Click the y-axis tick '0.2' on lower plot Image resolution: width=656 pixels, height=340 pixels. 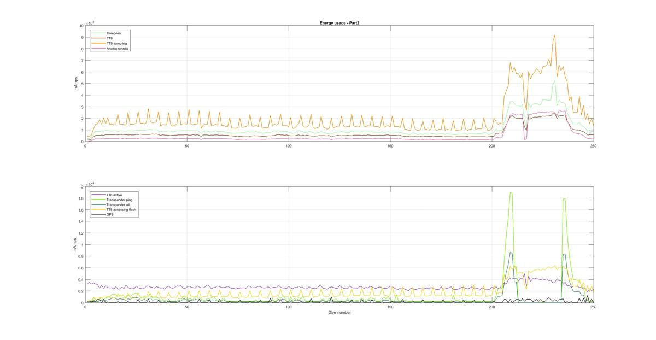pyautogui.click(x=81, y=291)
